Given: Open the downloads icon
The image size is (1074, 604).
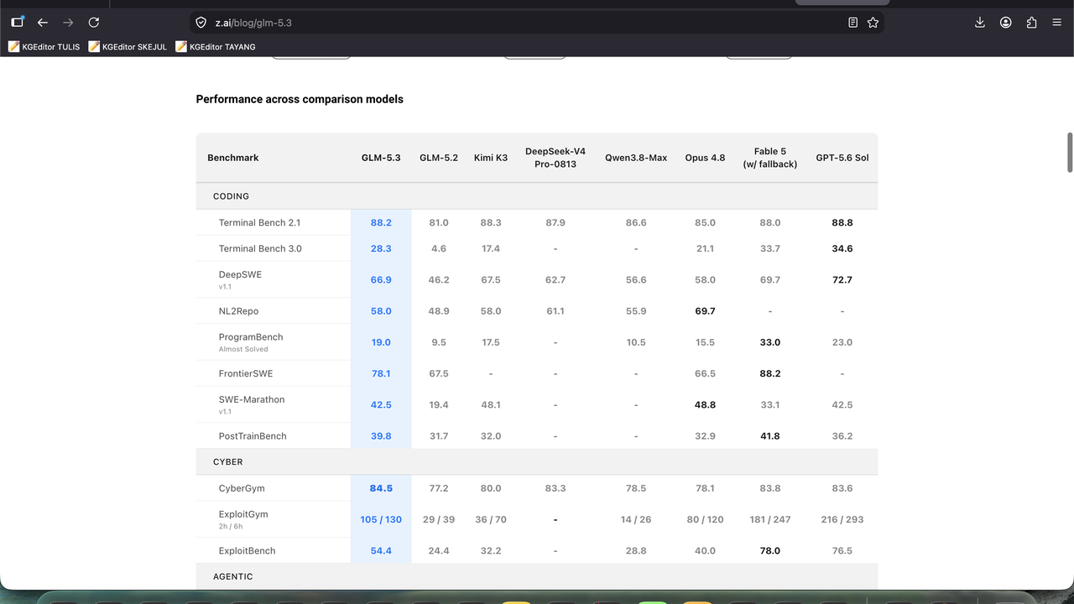Looking at the screenshot, I should point(979,23).
